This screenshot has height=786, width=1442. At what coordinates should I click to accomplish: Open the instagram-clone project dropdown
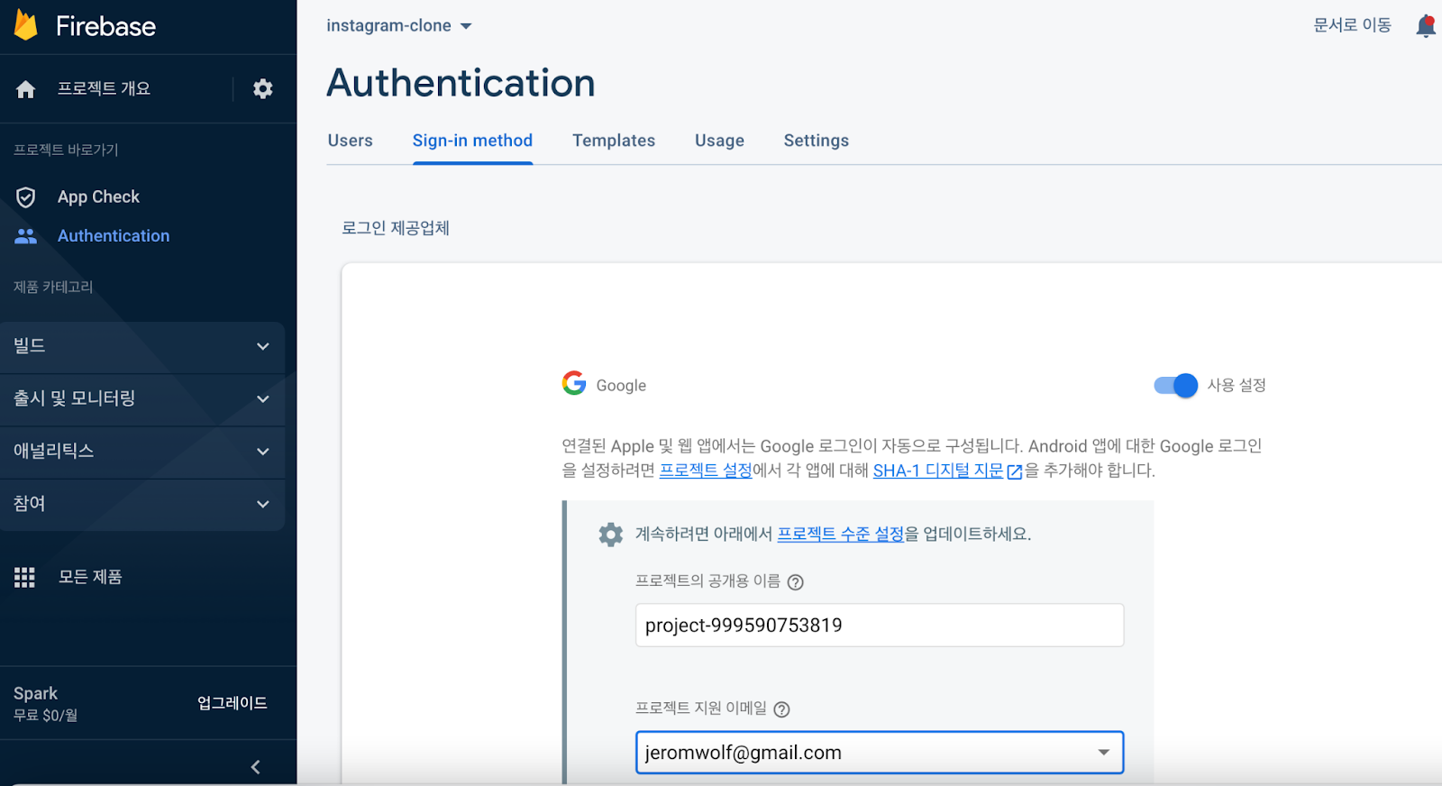click(399, 26)
